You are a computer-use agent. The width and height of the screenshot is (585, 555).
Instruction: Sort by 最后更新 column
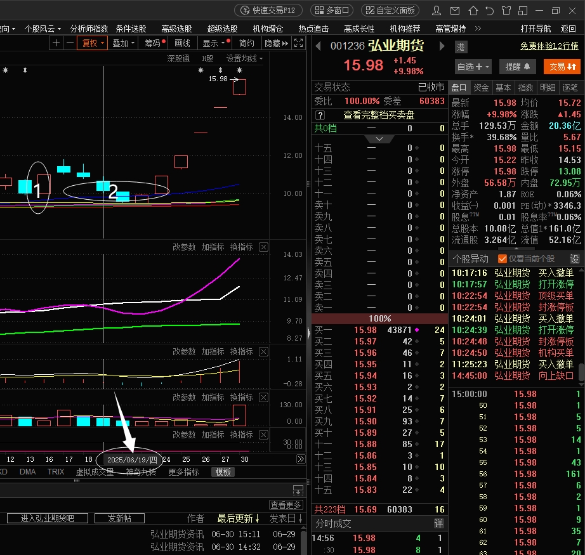coord(239,518)
